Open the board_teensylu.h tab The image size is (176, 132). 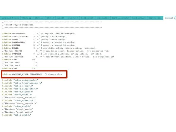point(139,18)
